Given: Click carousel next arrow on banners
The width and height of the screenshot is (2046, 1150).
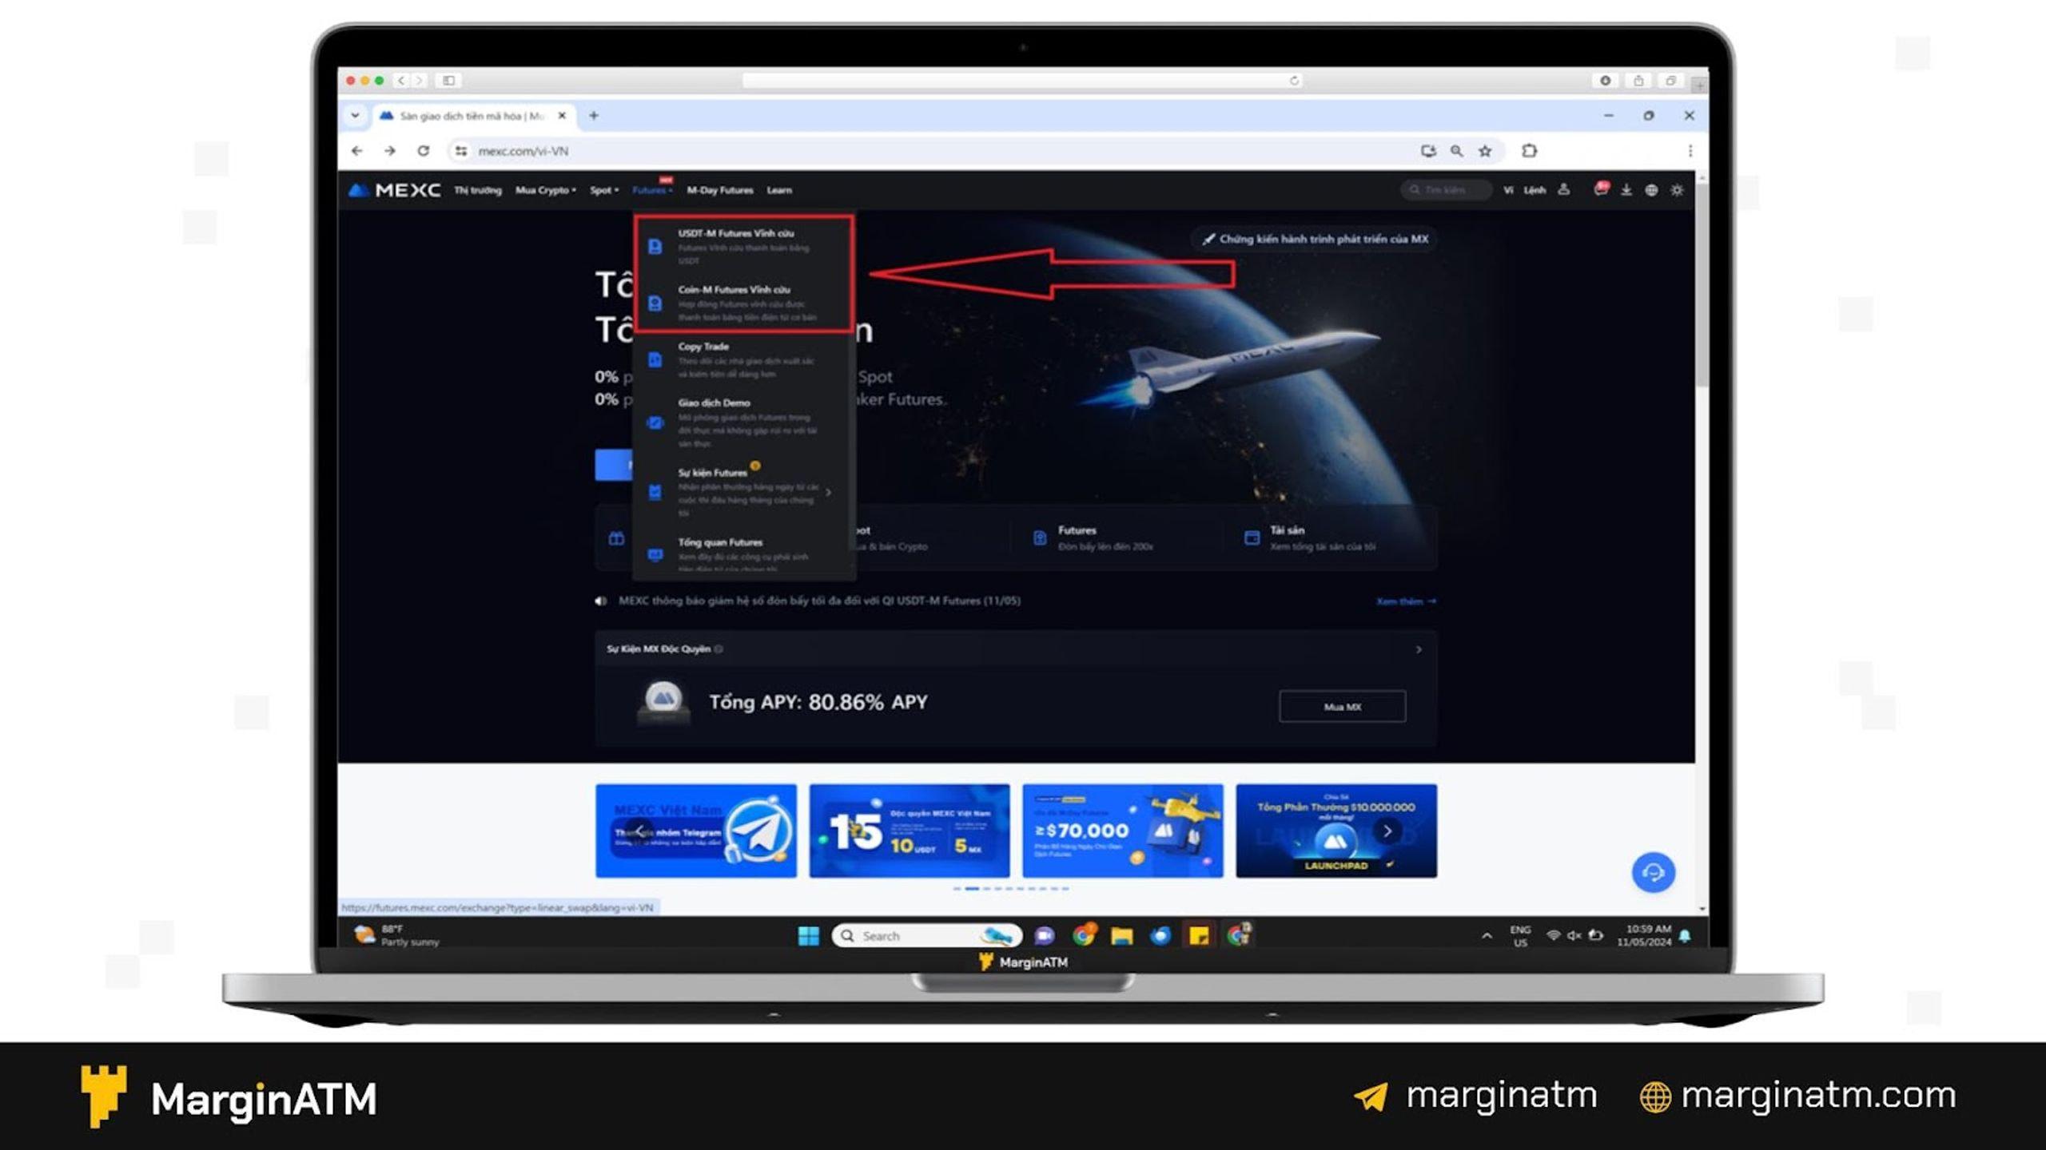Looking at the screenshot, I should pyautogui.click(x=1387, y=831).
